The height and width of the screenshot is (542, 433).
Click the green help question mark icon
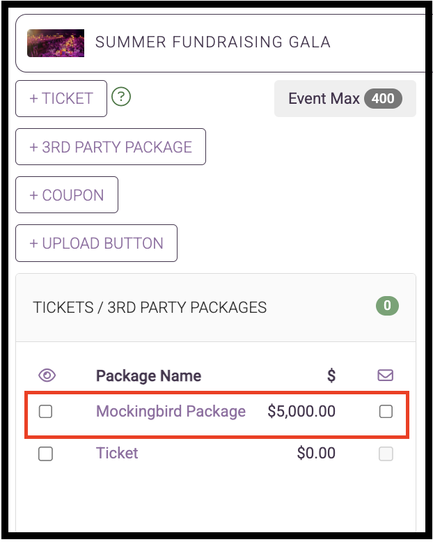point(121,97)
